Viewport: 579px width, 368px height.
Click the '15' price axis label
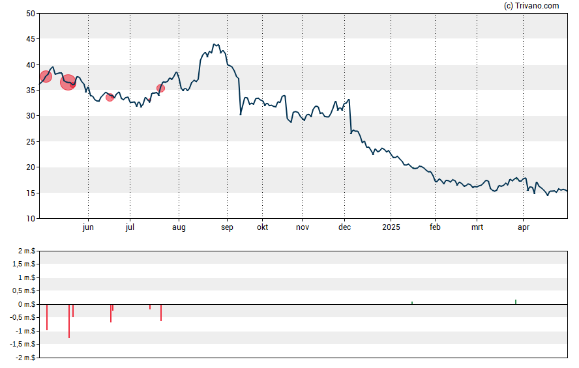point(31,193)
